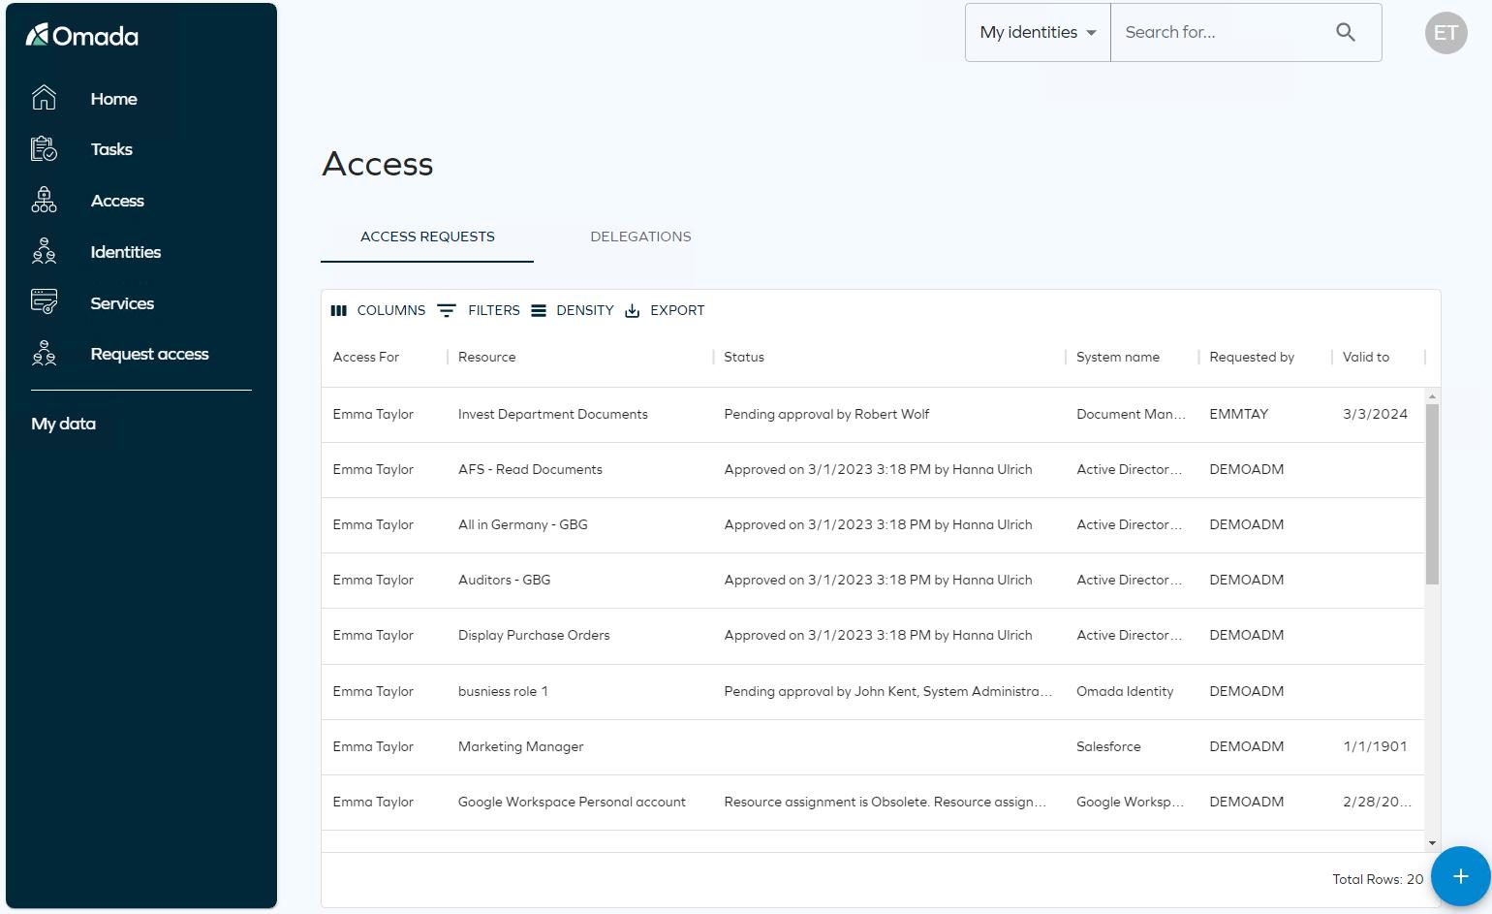Image resolution: width=1492 pixels, height=914 pixels.
Task: Click the DENSITY button label
Action: (x=585, y=310)
